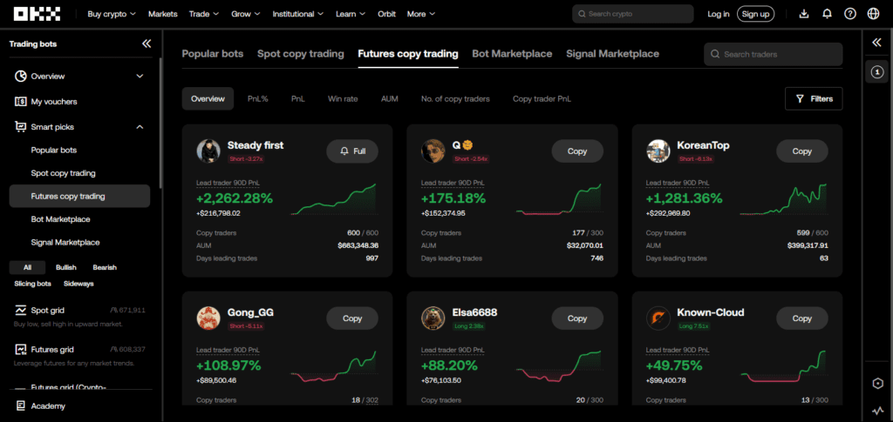Open the Orbit page

coord(386,14)
